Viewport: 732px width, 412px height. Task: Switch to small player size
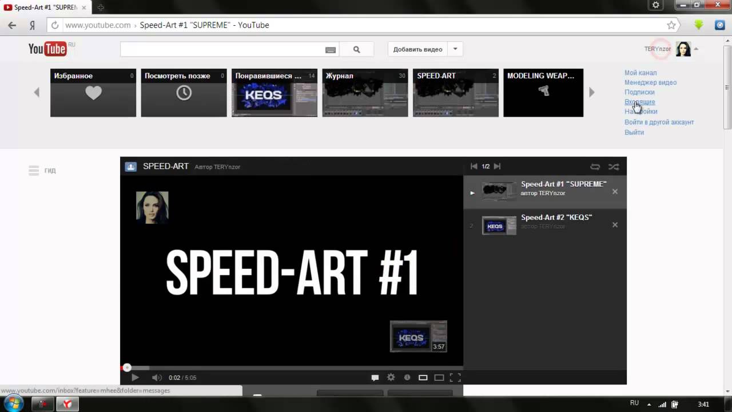click(x=423, y=378)
